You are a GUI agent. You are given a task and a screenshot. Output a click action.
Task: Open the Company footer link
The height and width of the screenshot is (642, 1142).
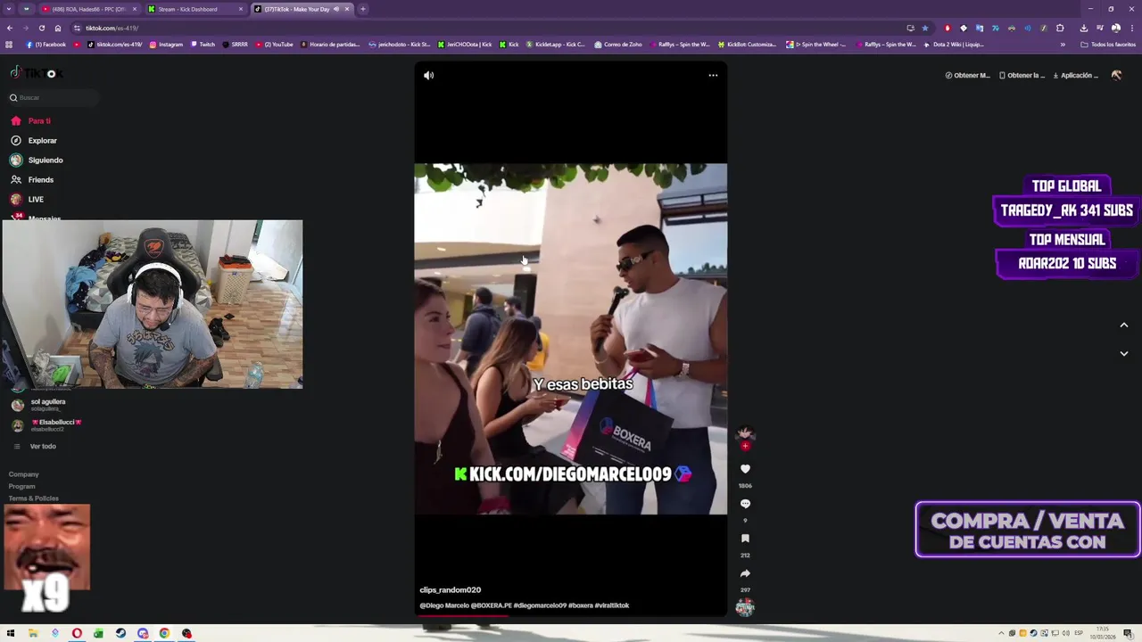(x=24, y=474)
